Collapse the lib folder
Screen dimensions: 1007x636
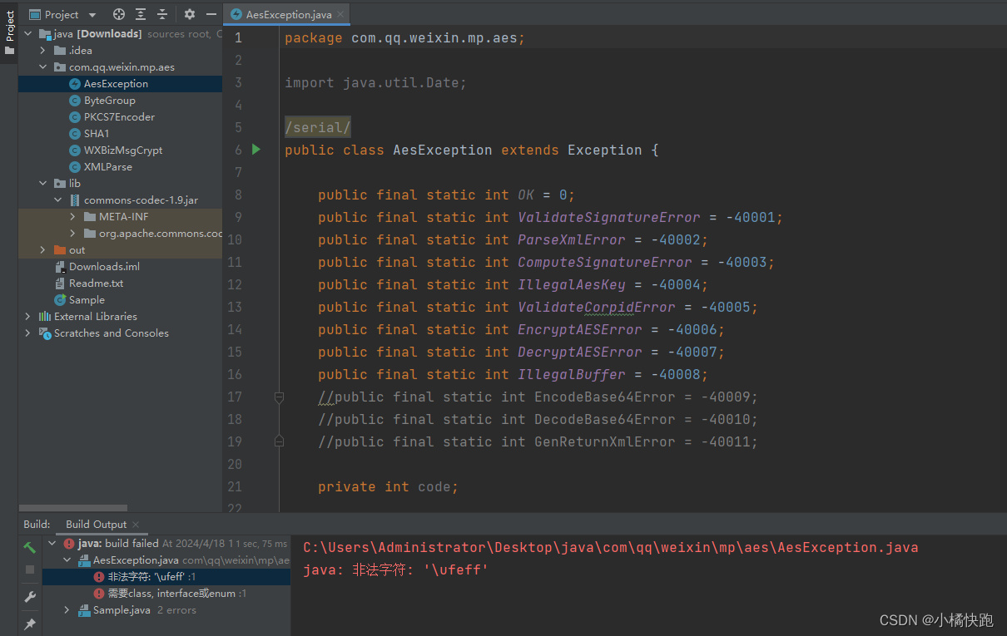coord(43,184)
